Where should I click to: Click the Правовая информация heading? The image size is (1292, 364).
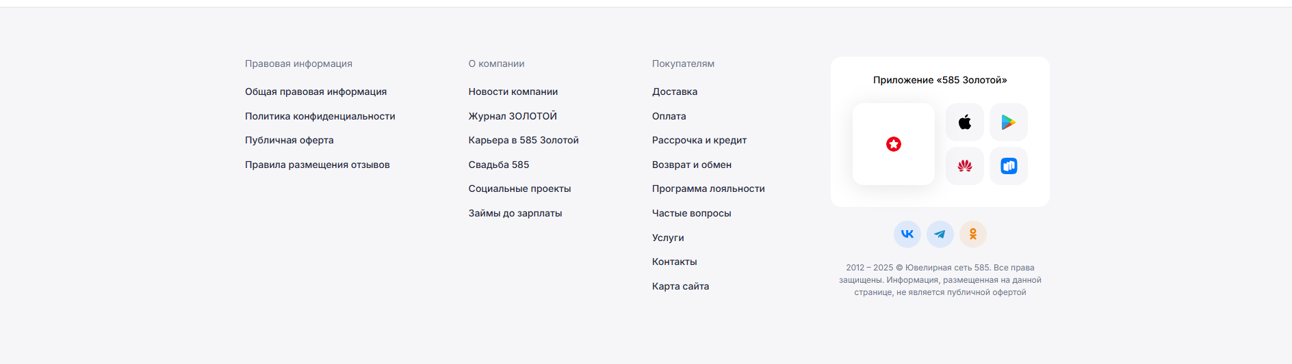[298, 64]
